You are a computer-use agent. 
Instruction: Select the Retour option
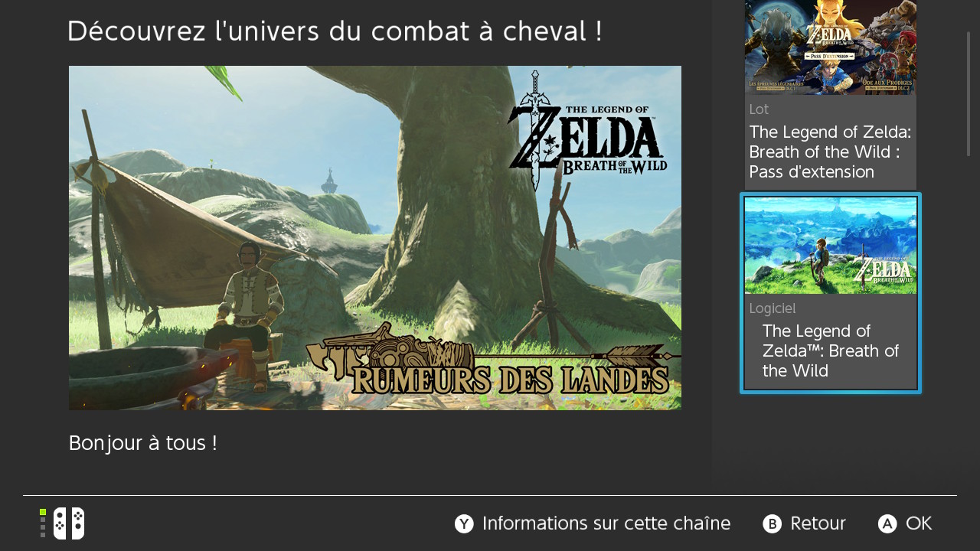click(818, 523)
